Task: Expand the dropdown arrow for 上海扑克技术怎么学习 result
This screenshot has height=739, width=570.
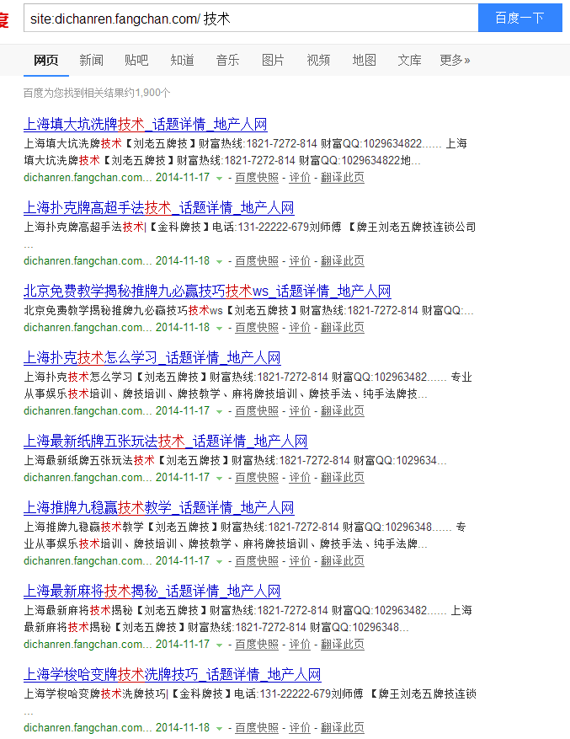Action: click(x=219, y=411)
